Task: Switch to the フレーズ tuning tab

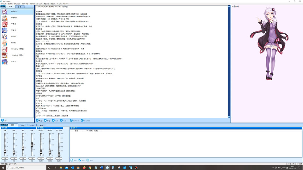Action: pyautogui.click(x=32, y=125)
